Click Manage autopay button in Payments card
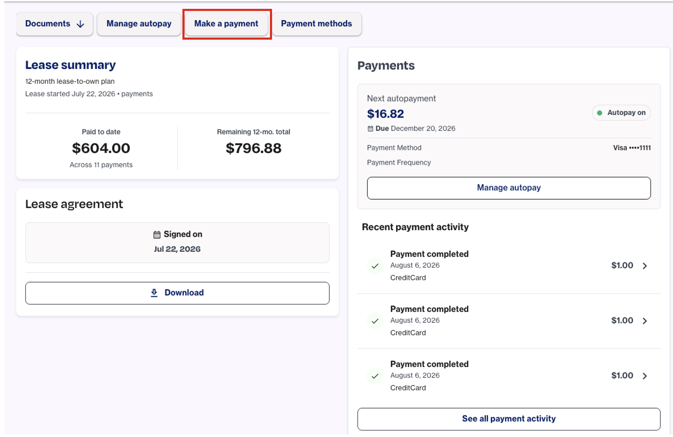 click(509, 188)
